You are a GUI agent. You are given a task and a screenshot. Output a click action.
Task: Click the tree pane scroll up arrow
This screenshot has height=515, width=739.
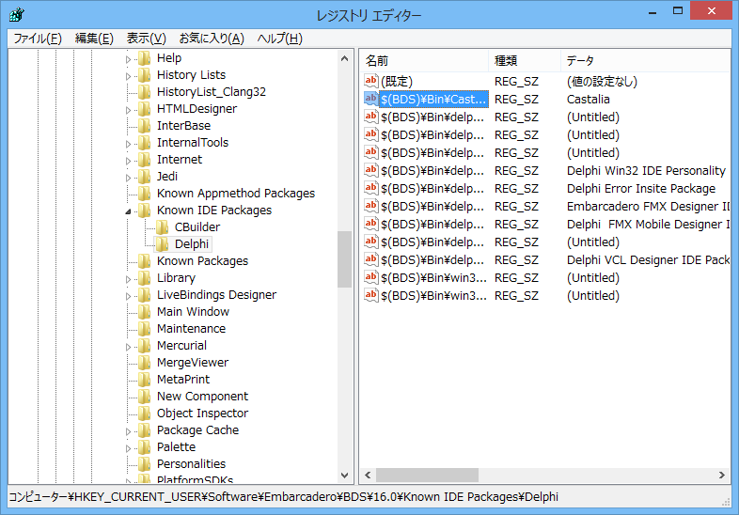coord(345,57)
